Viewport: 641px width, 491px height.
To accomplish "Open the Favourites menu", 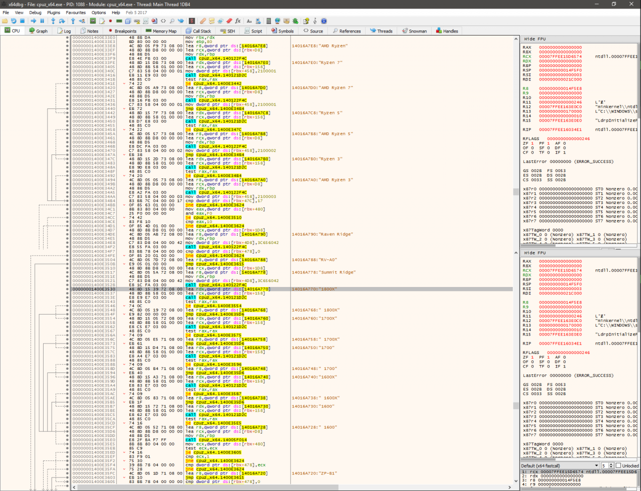I will click(x=76, y=12).
